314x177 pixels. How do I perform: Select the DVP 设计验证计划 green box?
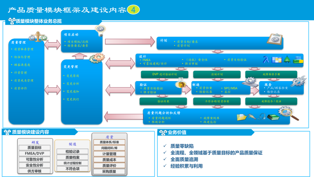tap(164, 74)
